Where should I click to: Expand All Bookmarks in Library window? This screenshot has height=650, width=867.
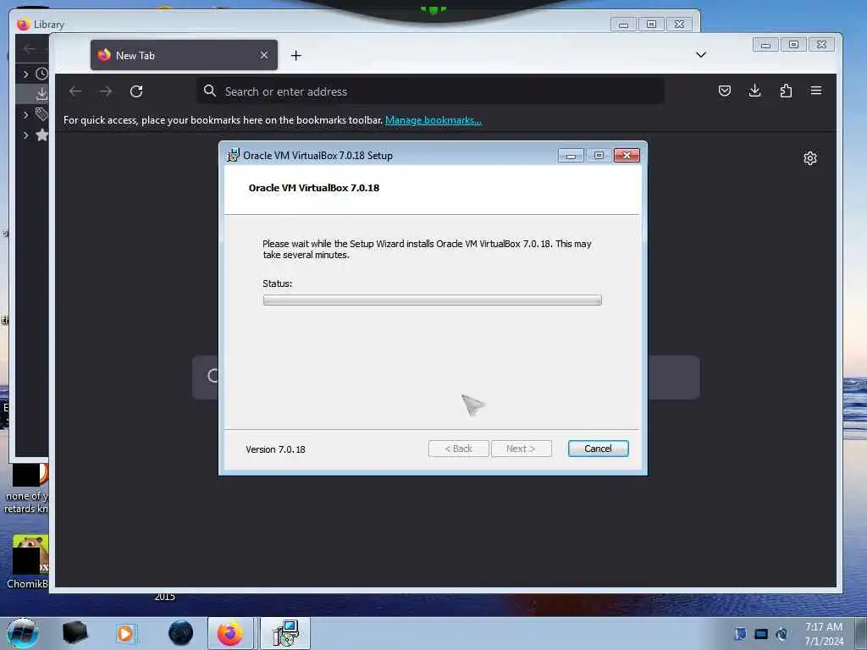tap(25, 135)
